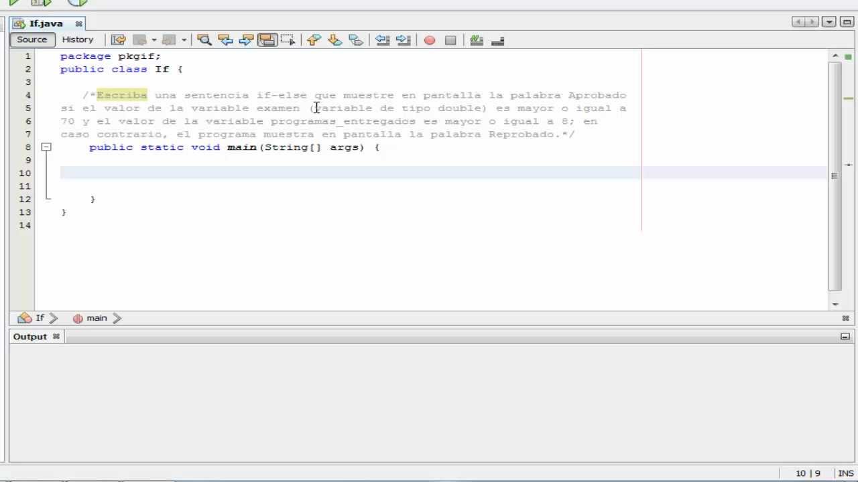Click the word 'Aprobado' in comment
This screenshot has height=482, width=858.
point(597,95)
